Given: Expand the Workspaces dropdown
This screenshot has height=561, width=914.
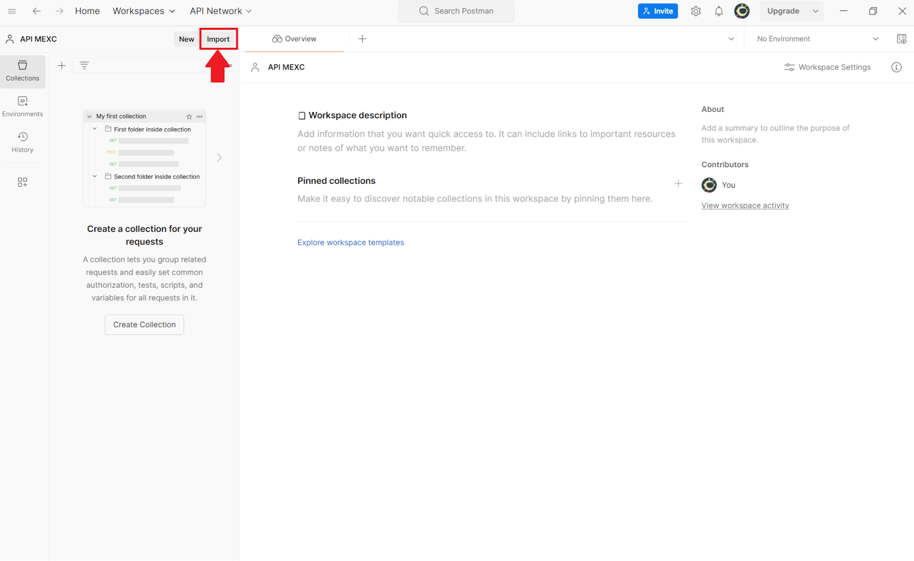Looking at the screenshot, I should point(144,11).
